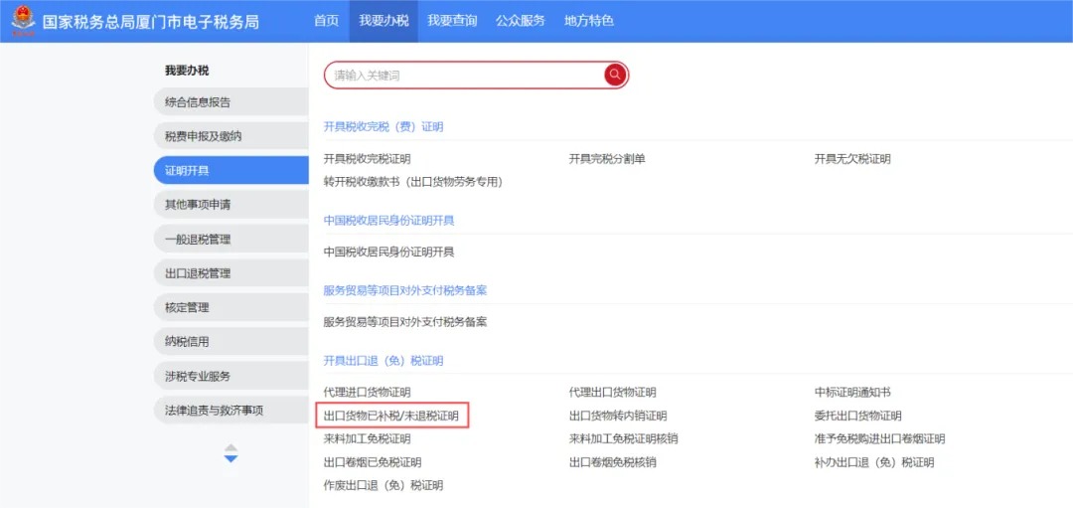
Task: Click 开具出口退（免）税证明 section heading
Action: click(383, 361)
